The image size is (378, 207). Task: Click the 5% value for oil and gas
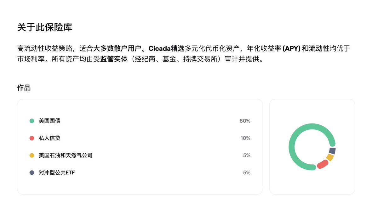[247, 155]
